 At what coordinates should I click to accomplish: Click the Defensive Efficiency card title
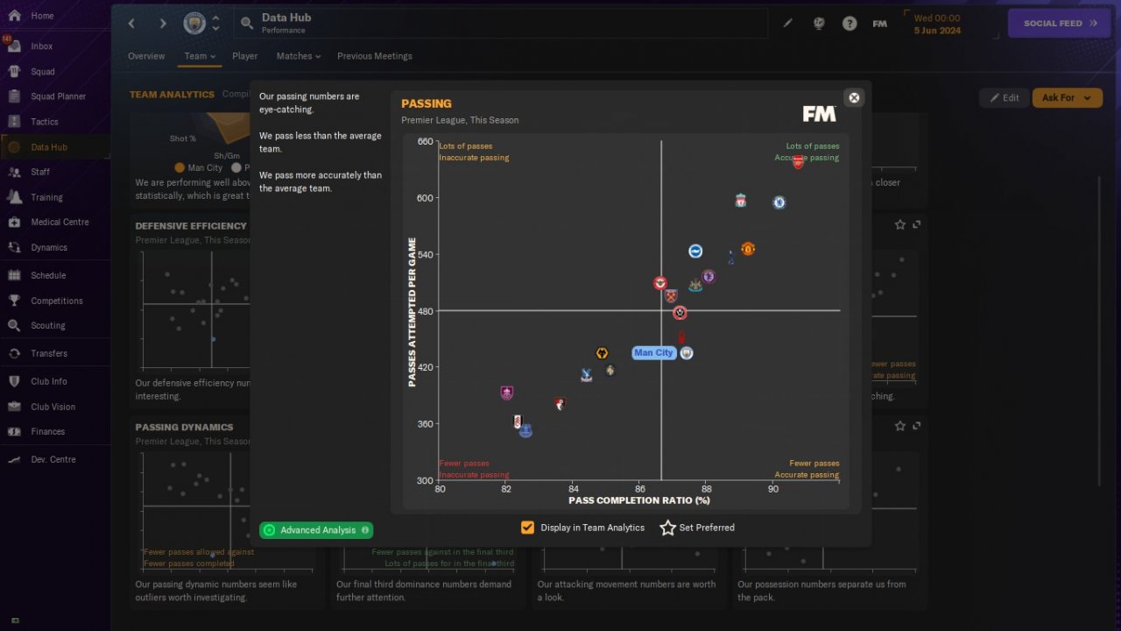[191, 226]
